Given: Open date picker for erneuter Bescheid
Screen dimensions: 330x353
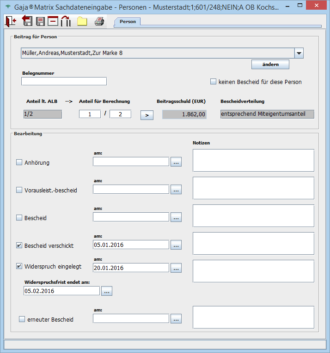Looking at the screenshot, I should tap(176, 319).
